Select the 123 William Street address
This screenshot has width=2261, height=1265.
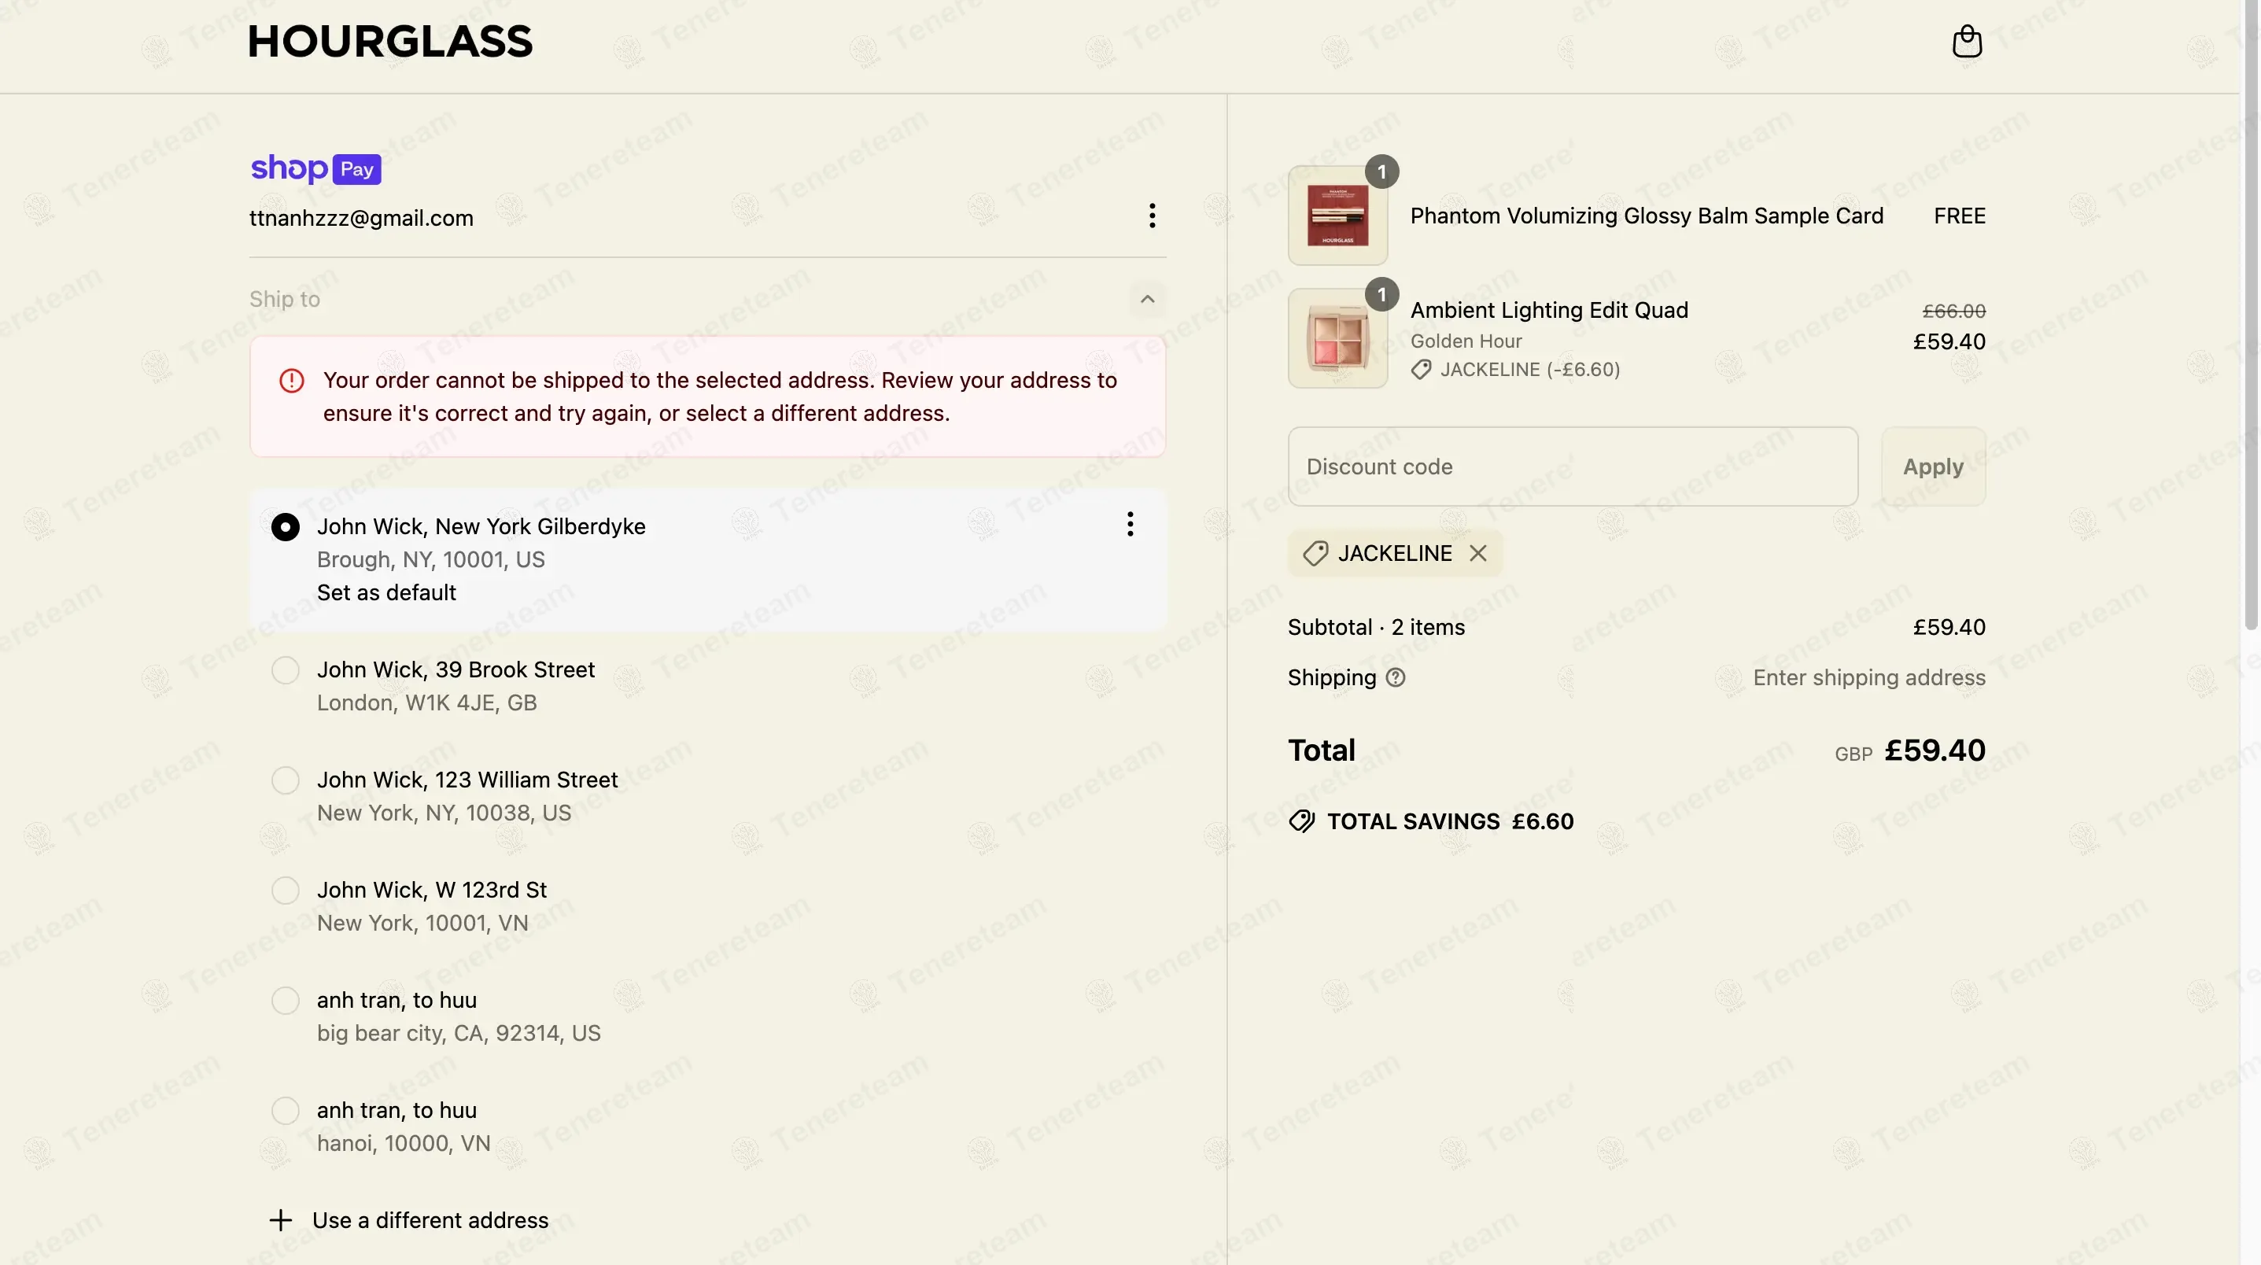tap(286, 780)
